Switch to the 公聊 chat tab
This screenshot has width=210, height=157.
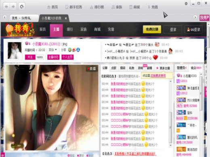coord(105,68)
